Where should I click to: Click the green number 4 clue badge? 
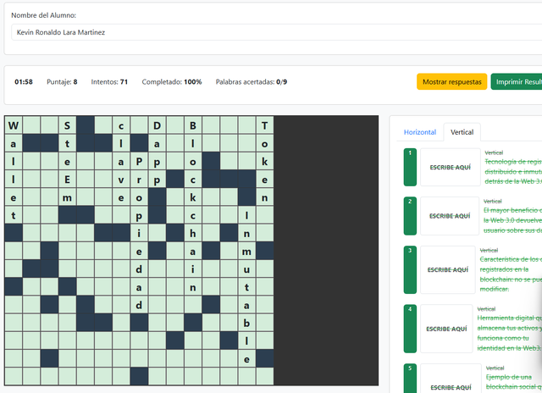(x=410, y=329)
